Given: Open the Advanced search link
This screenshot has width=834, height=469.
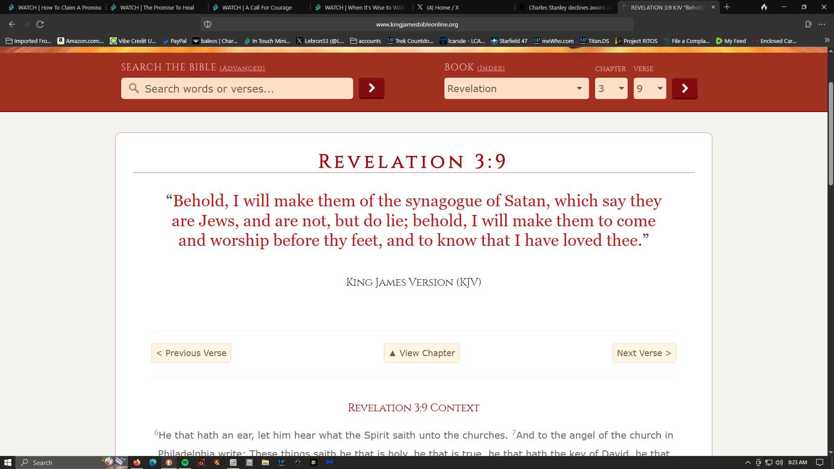Looking at the screenshot, I should pyautogui.click(x=242, y=68).
